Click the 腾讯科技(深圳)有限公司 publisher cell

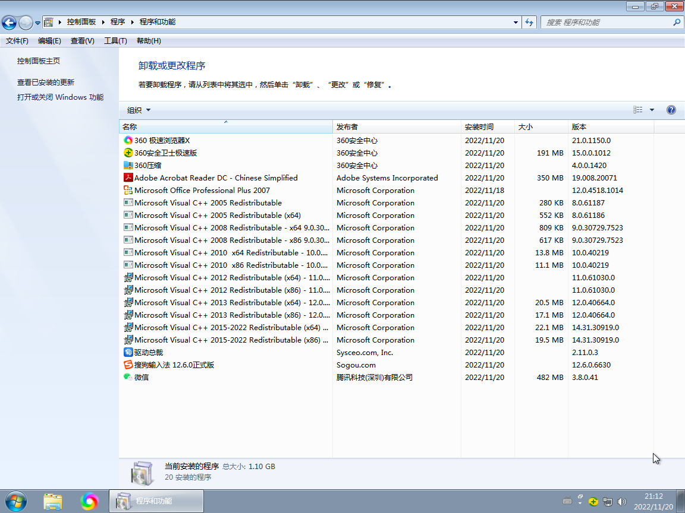375,377
